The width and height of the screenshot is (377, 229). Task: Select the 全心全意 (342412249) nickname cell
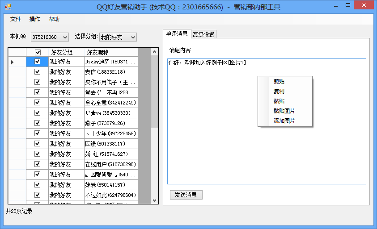pos(111,103)
